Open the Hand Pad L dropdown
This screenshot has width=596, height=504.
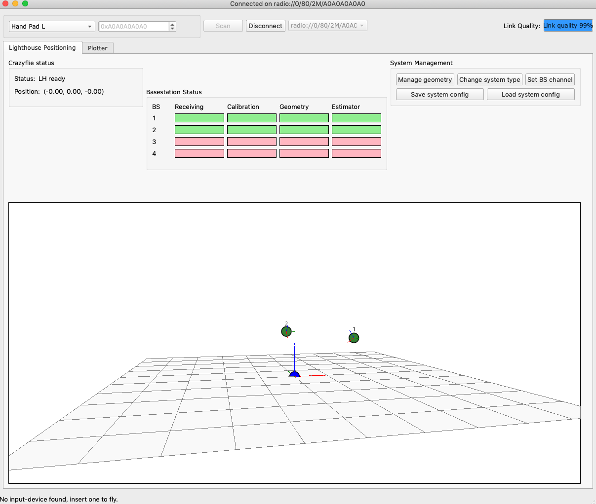click(x=52, y=27)
